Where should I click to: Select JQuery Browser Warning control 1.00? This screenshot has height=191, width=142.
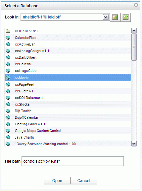pyautogui.click(x=68, y=144)
